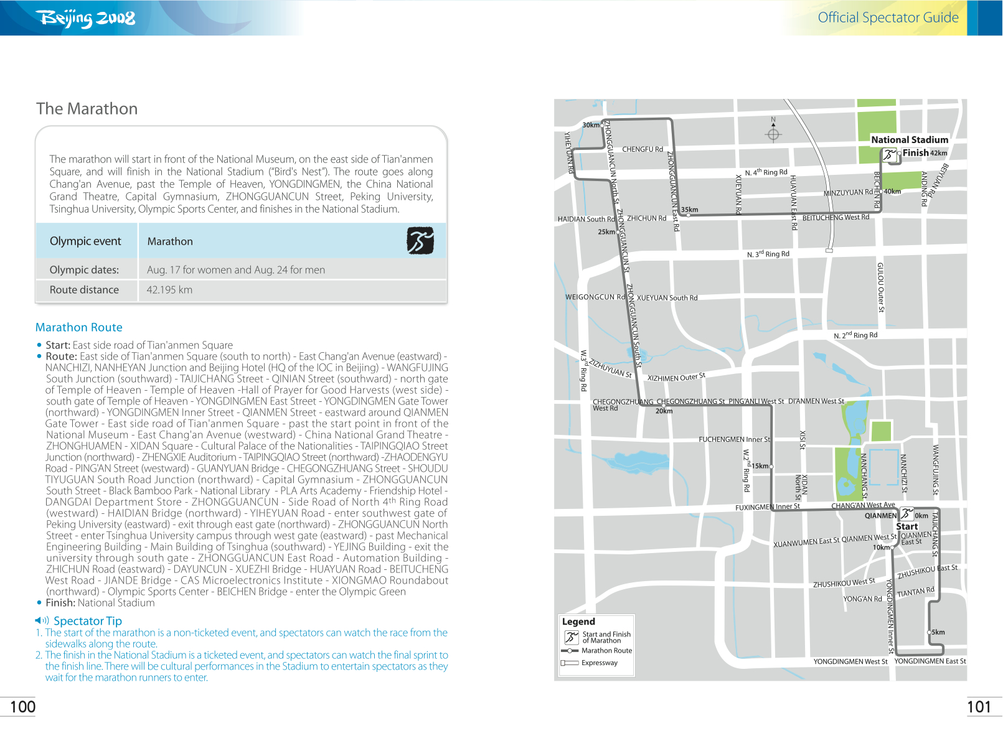Click the 'DI'ANMEN West St' map label
Screen dimensions: 1003x741
click(816, 401)
